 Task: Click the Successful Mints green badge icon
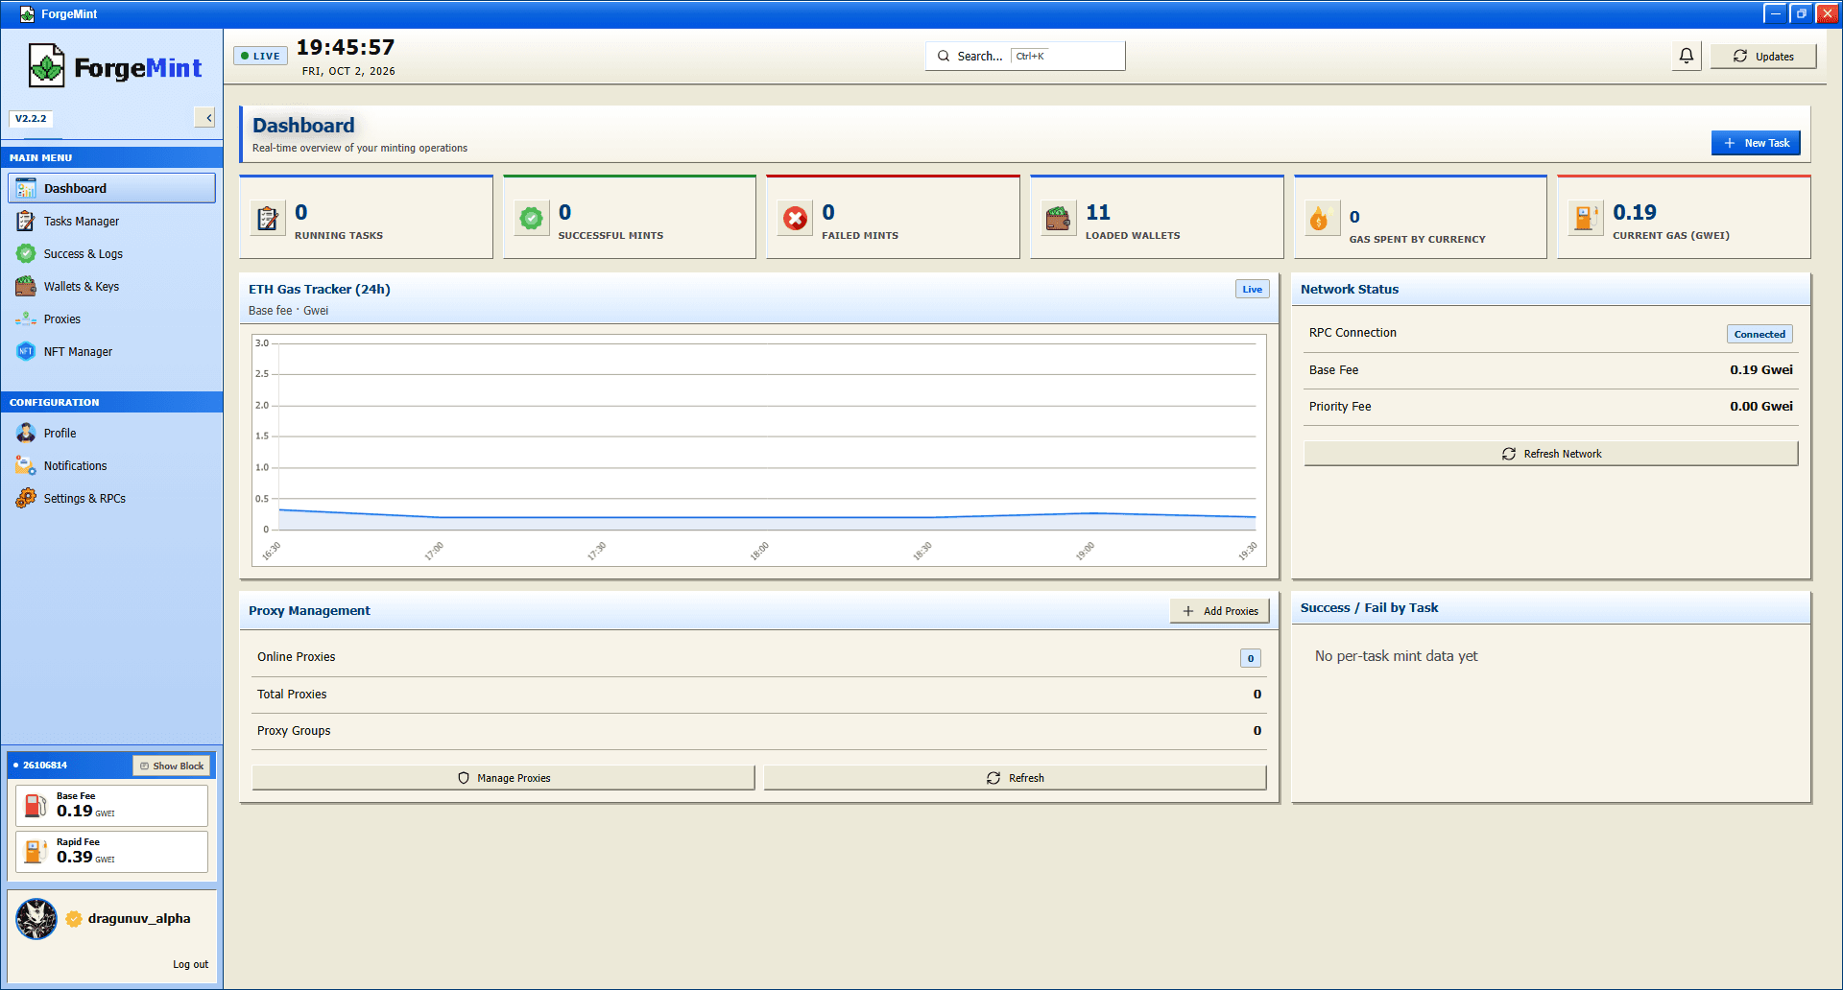(x=531, y=219)
